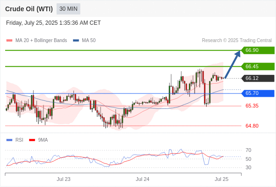276x187 pixels.
Task: Click the Crude Oil (WTI) title
Action: point(29,9)
